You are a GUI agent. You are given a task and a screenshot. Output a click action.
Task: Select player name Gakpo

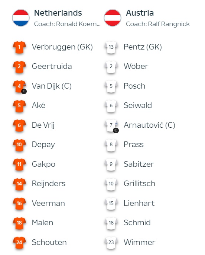(x=43, y=164)
